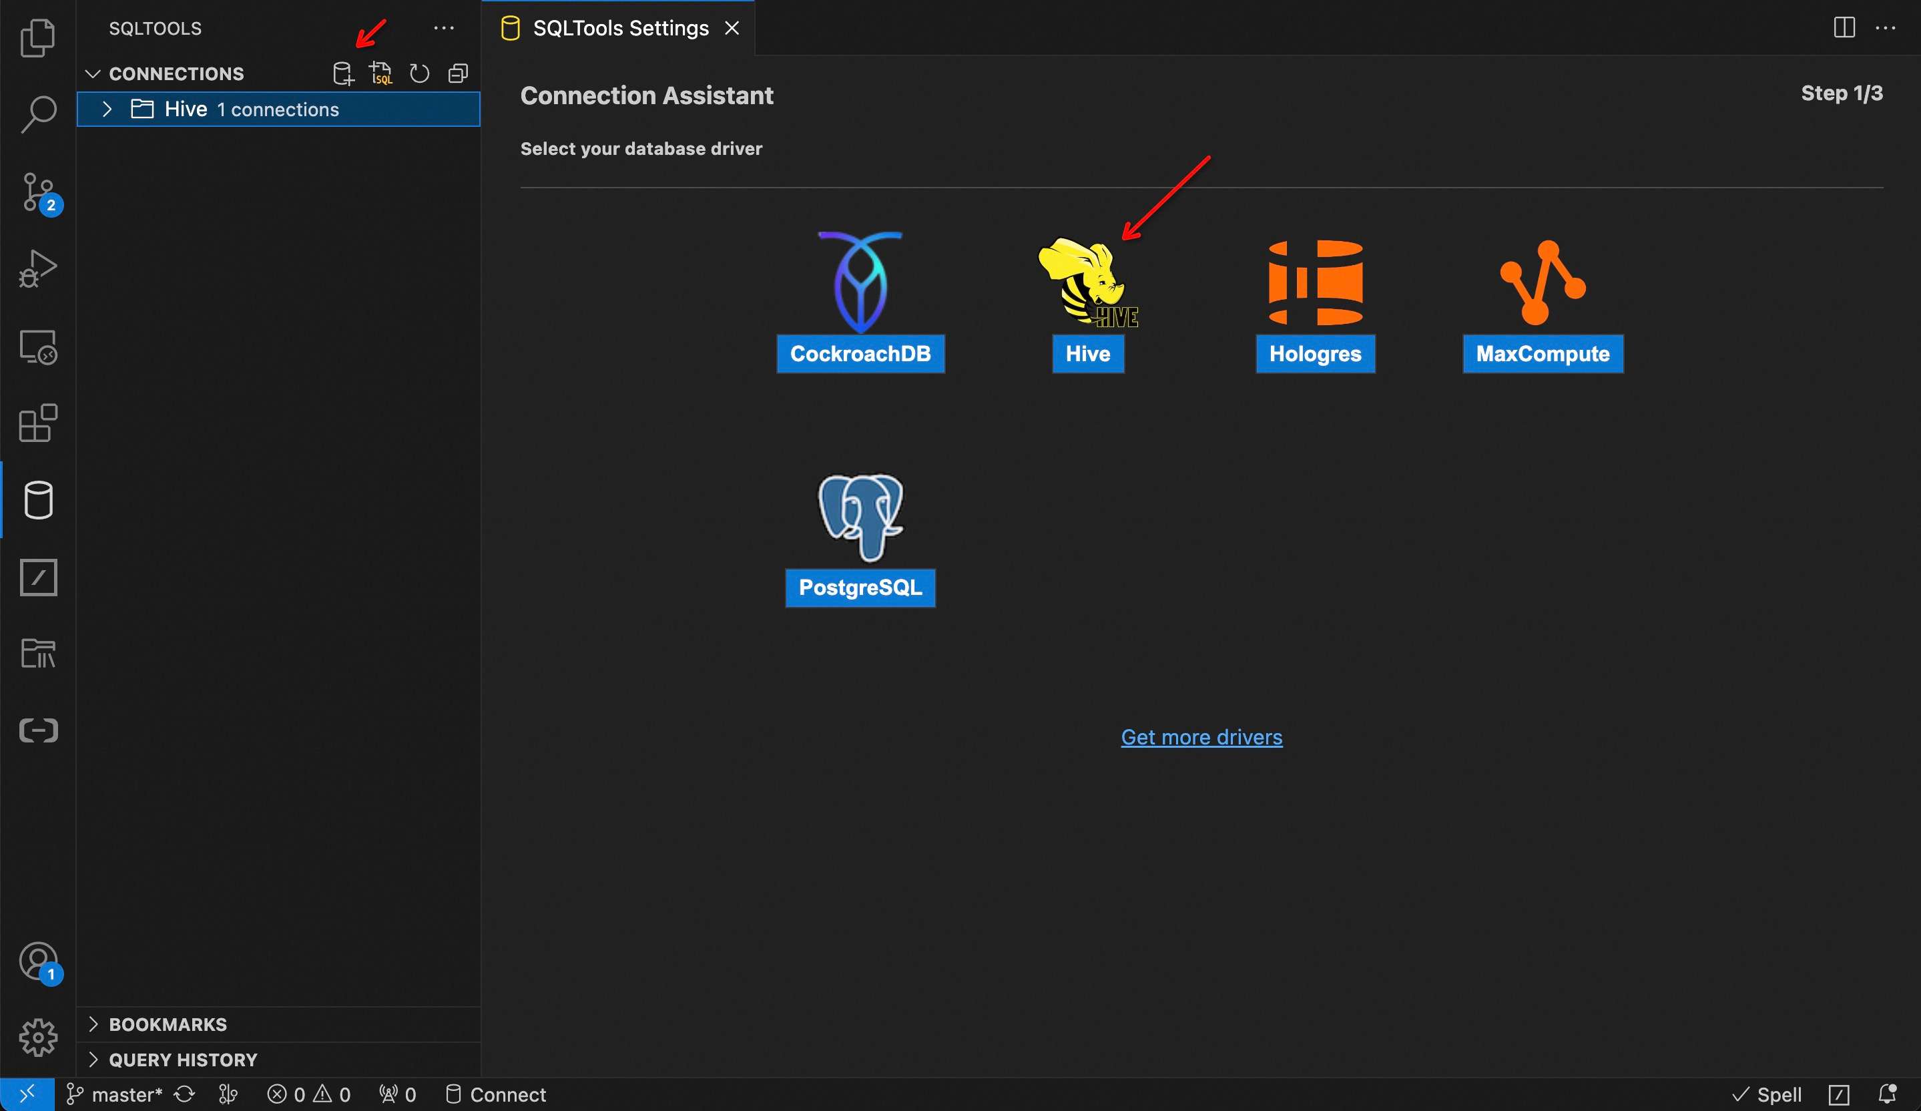This screenshot has width=1921, height=1111.
Task: Open remote window from status bar
Action: coord(27,1094)
